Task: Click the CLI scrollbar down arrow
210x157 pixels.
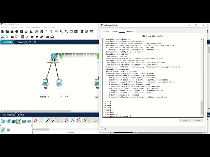Action: tap(202, 116)
